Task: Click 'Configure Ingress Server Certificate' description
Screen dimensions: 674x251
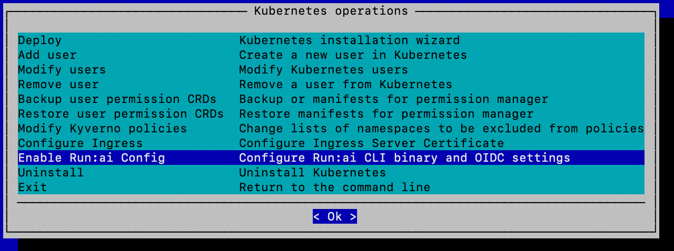Action: click(372, 143)
